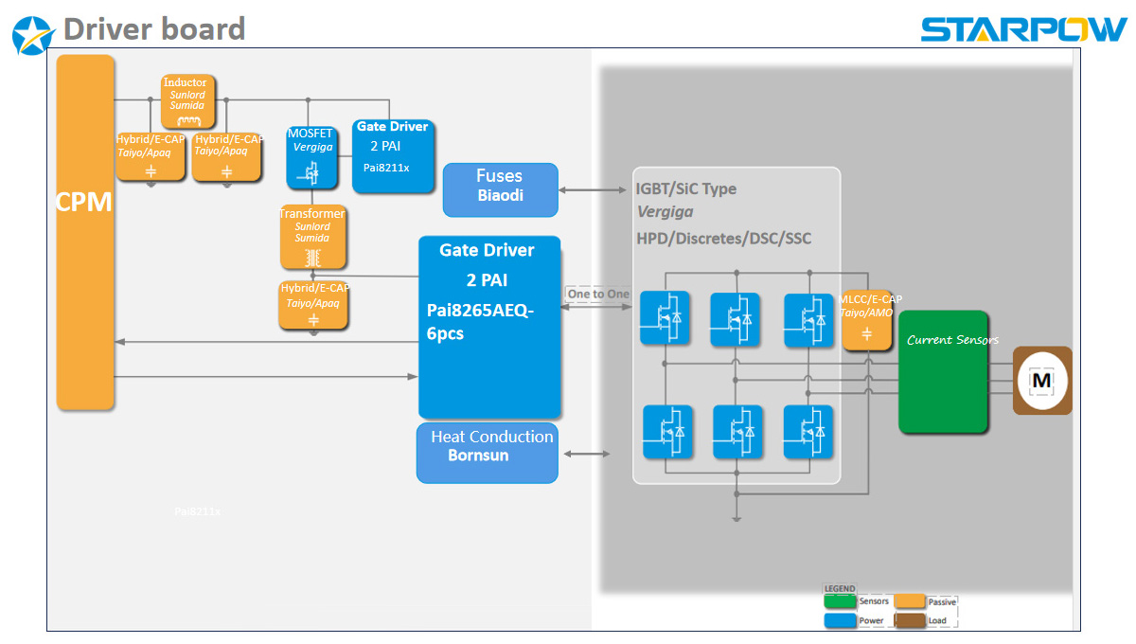Screen dimensions: 1136x644
Task: Click the motor M symbol
Action: click(x=1041, y=381)
